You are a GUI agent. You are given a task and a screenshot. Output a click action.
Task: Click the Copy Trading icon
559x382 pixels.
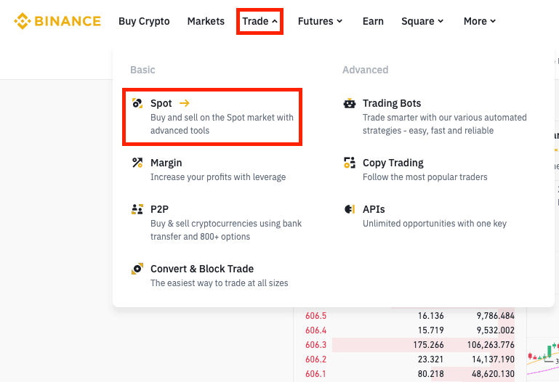[350, 163]
